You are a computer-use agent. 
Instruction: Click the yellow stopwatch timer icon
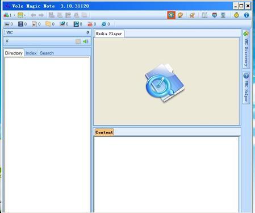coord(236,15)
